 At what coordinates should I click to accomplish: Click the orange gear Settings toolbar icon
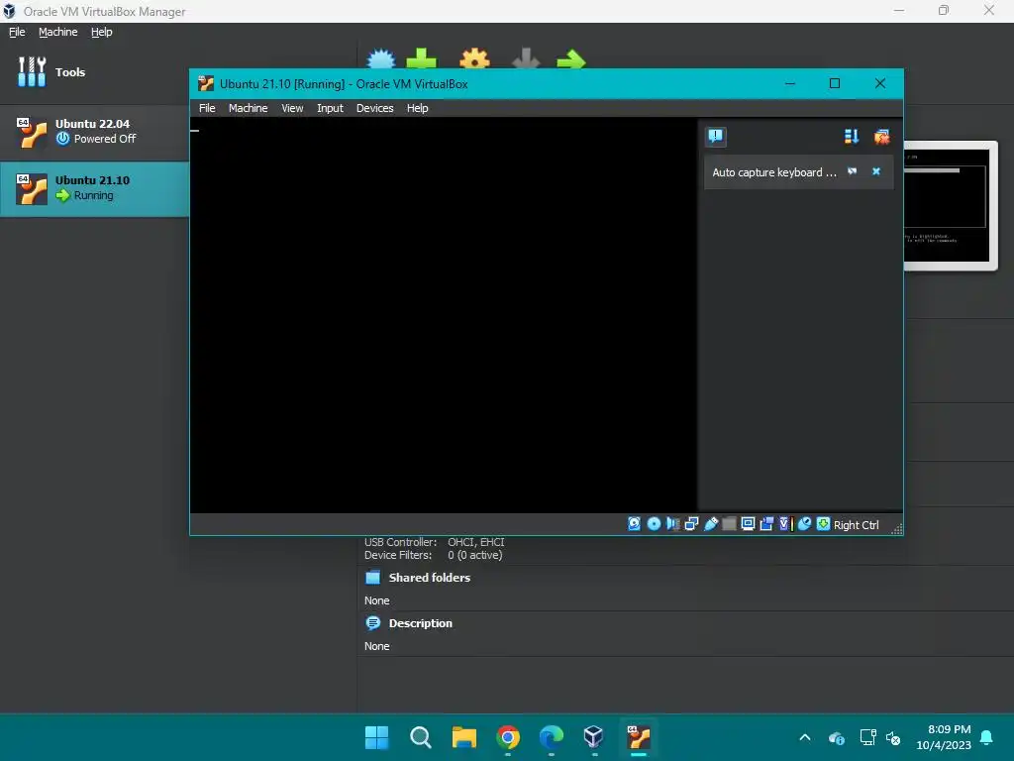[474, 58]
